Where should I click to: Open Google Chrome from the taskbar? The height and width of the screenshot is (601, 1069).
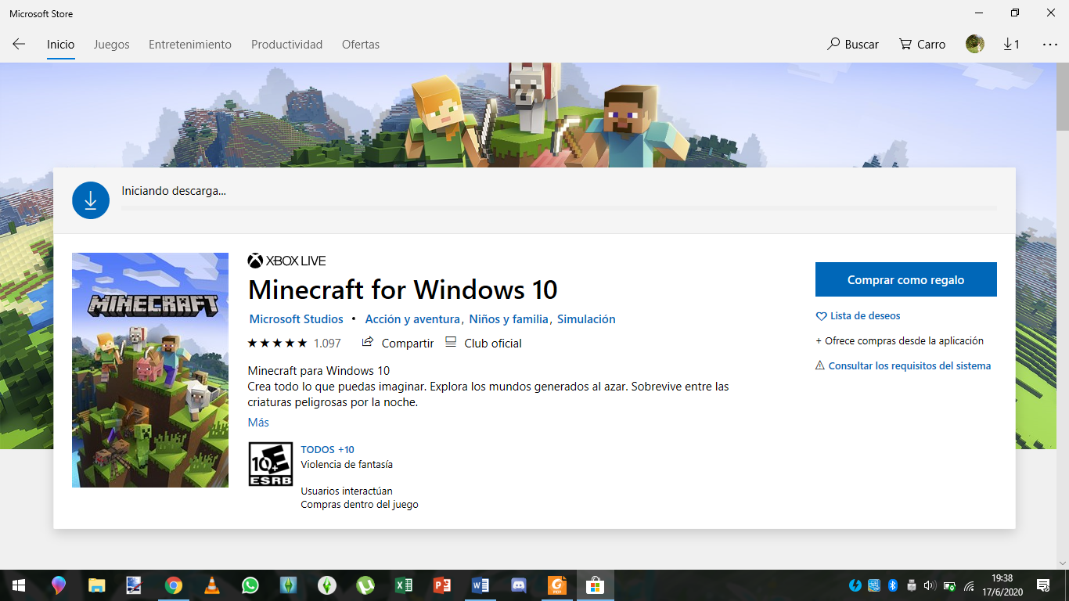173,585
